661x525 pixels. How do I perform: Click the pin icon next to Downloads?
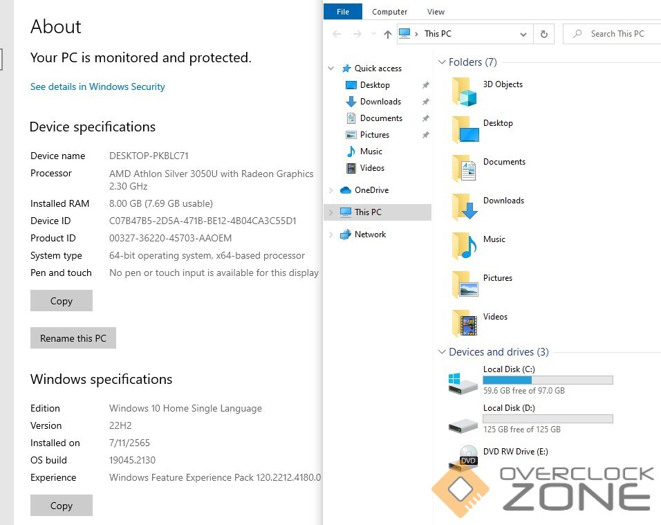pos(426,102)
